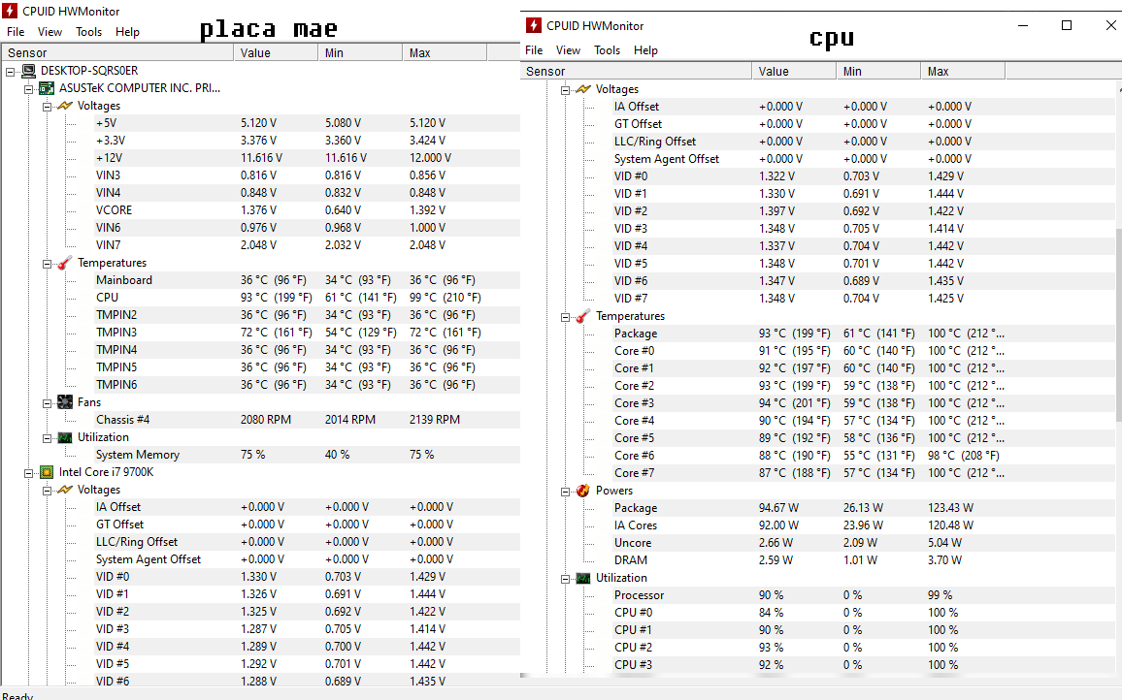Click the HWMonitor app icon in right window title
Image resolution: width=1122 pixels, height=700 pixels.
[x=534, y=26]
